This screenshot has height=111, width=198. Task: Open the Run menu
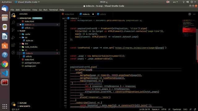coord(45,10)
